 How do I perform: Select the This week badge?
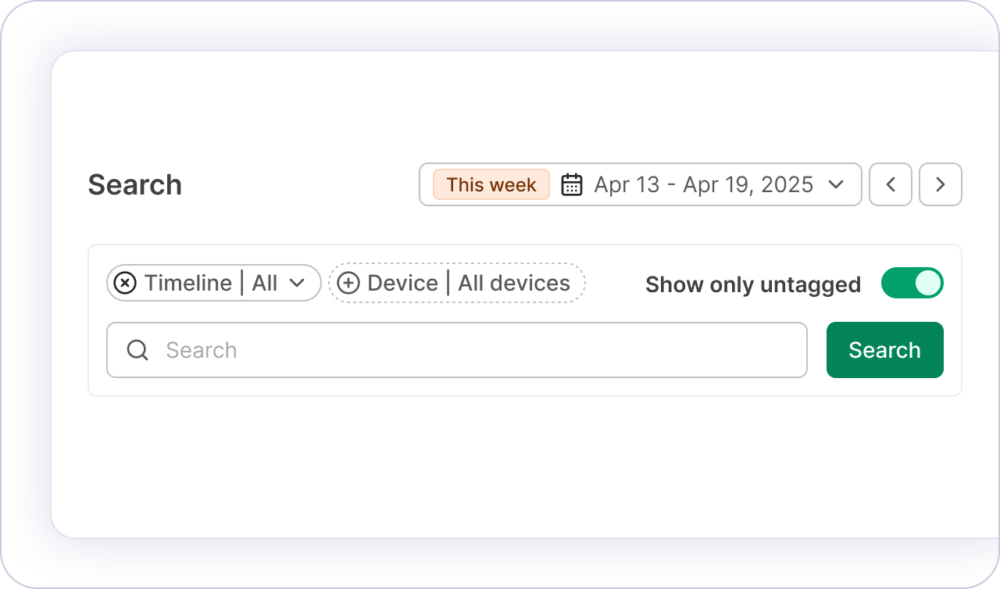(x=491, y=184)
